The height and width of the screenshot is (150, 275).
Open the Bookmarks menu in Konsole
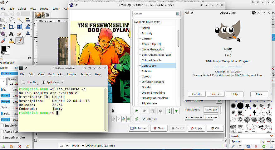coord(55,74)
